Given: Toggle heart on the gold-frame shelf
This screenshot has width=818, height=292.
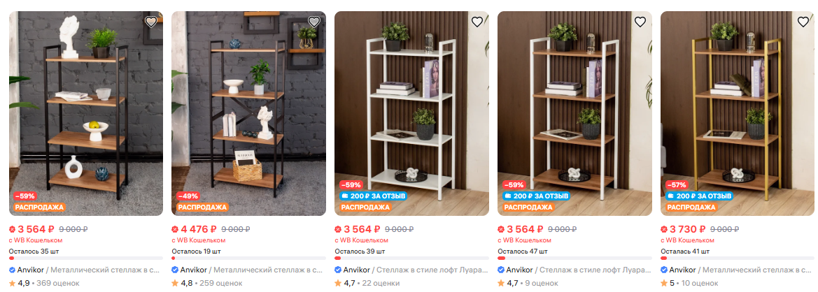Looking at the screenshot, I should tap(803, 22).
